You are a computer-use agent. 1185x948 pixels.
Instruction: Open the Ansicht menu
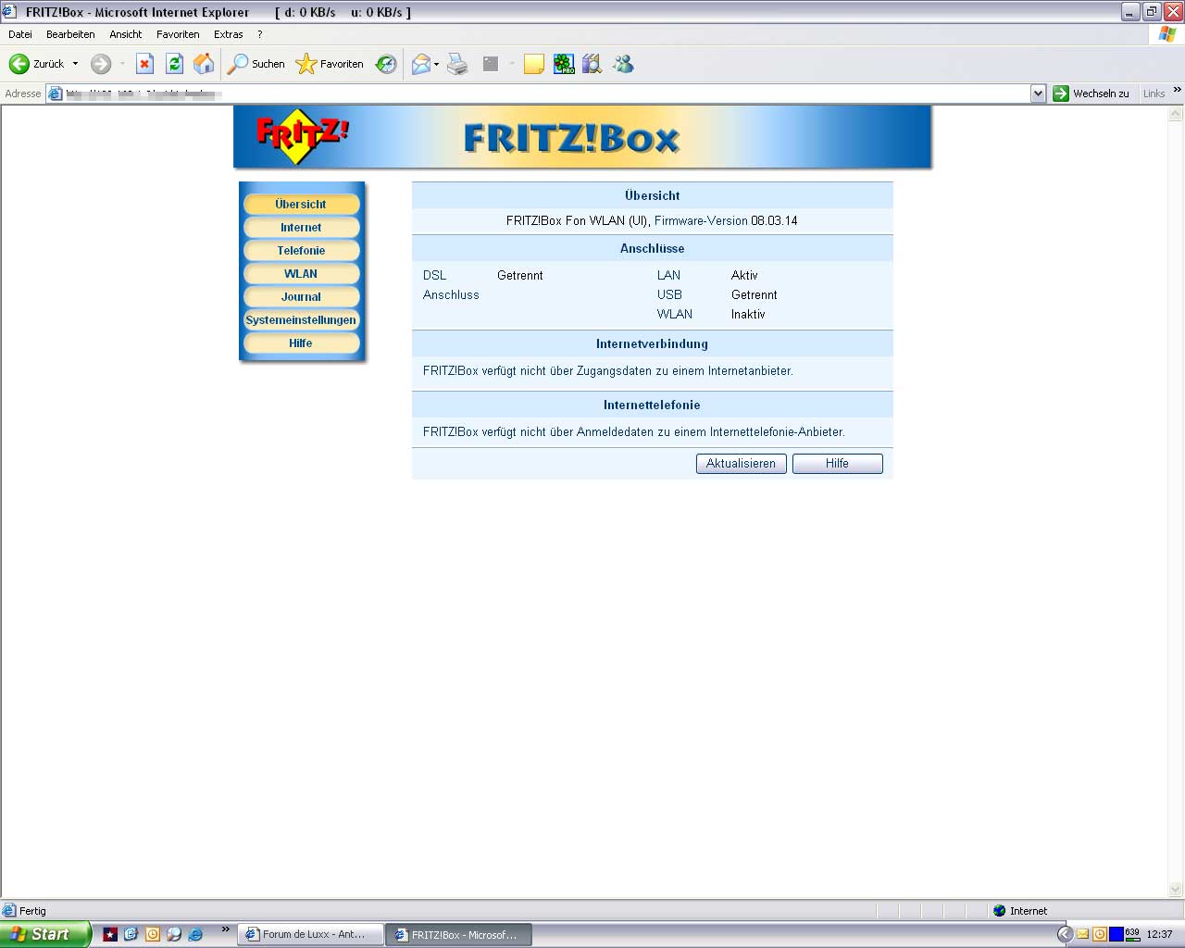point(126,34)
